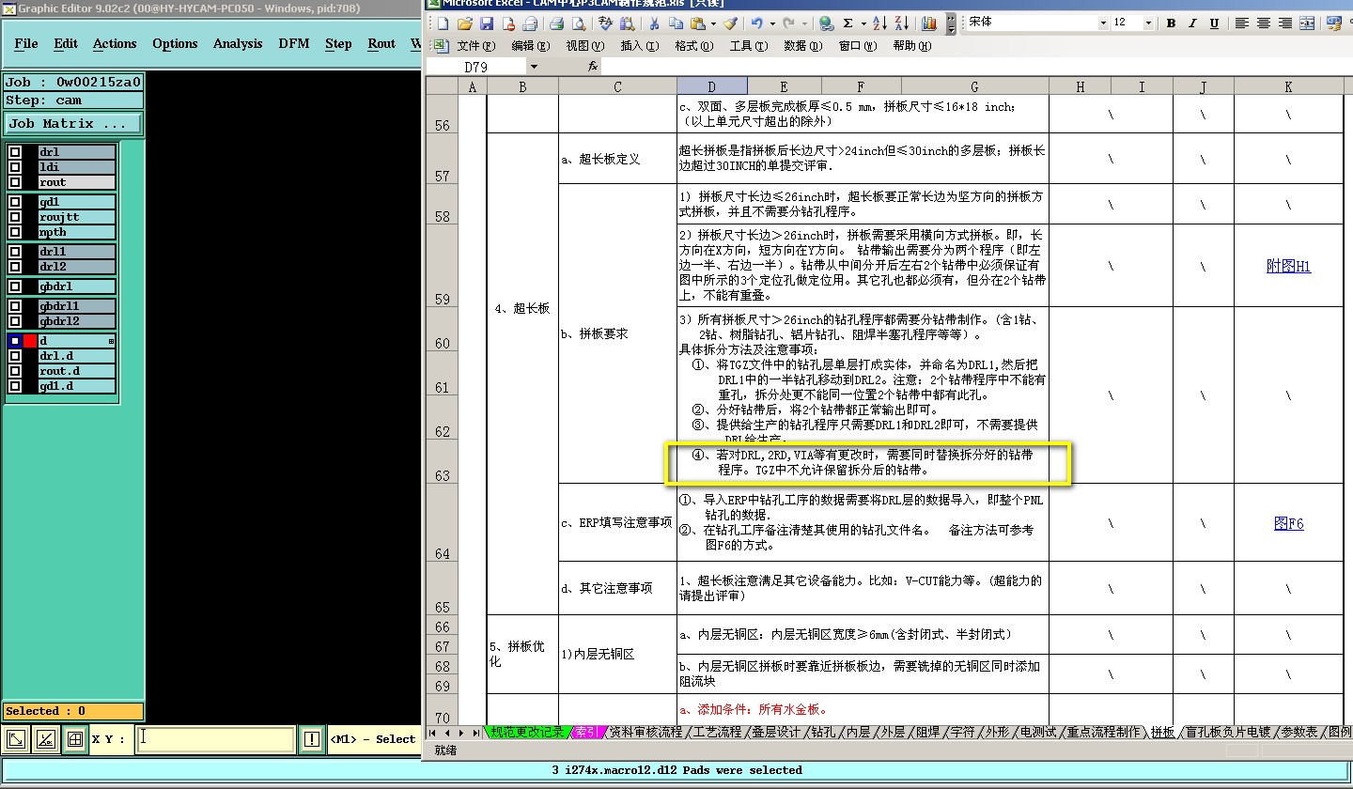Expand the Paste options dropdown arrow
Screen dimensions: 1353x789
click(713, 23)
